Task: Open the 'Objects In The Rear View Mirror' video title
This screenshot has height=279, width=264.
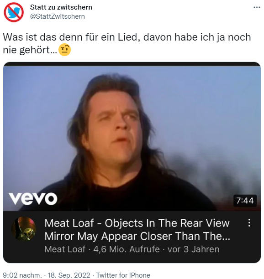Action: click(x=137, y=229)
